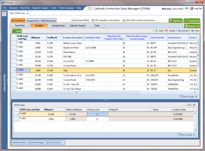This screenshot has height=151, width=205.
Task: Click the Print icon
Action: (192, 31)
